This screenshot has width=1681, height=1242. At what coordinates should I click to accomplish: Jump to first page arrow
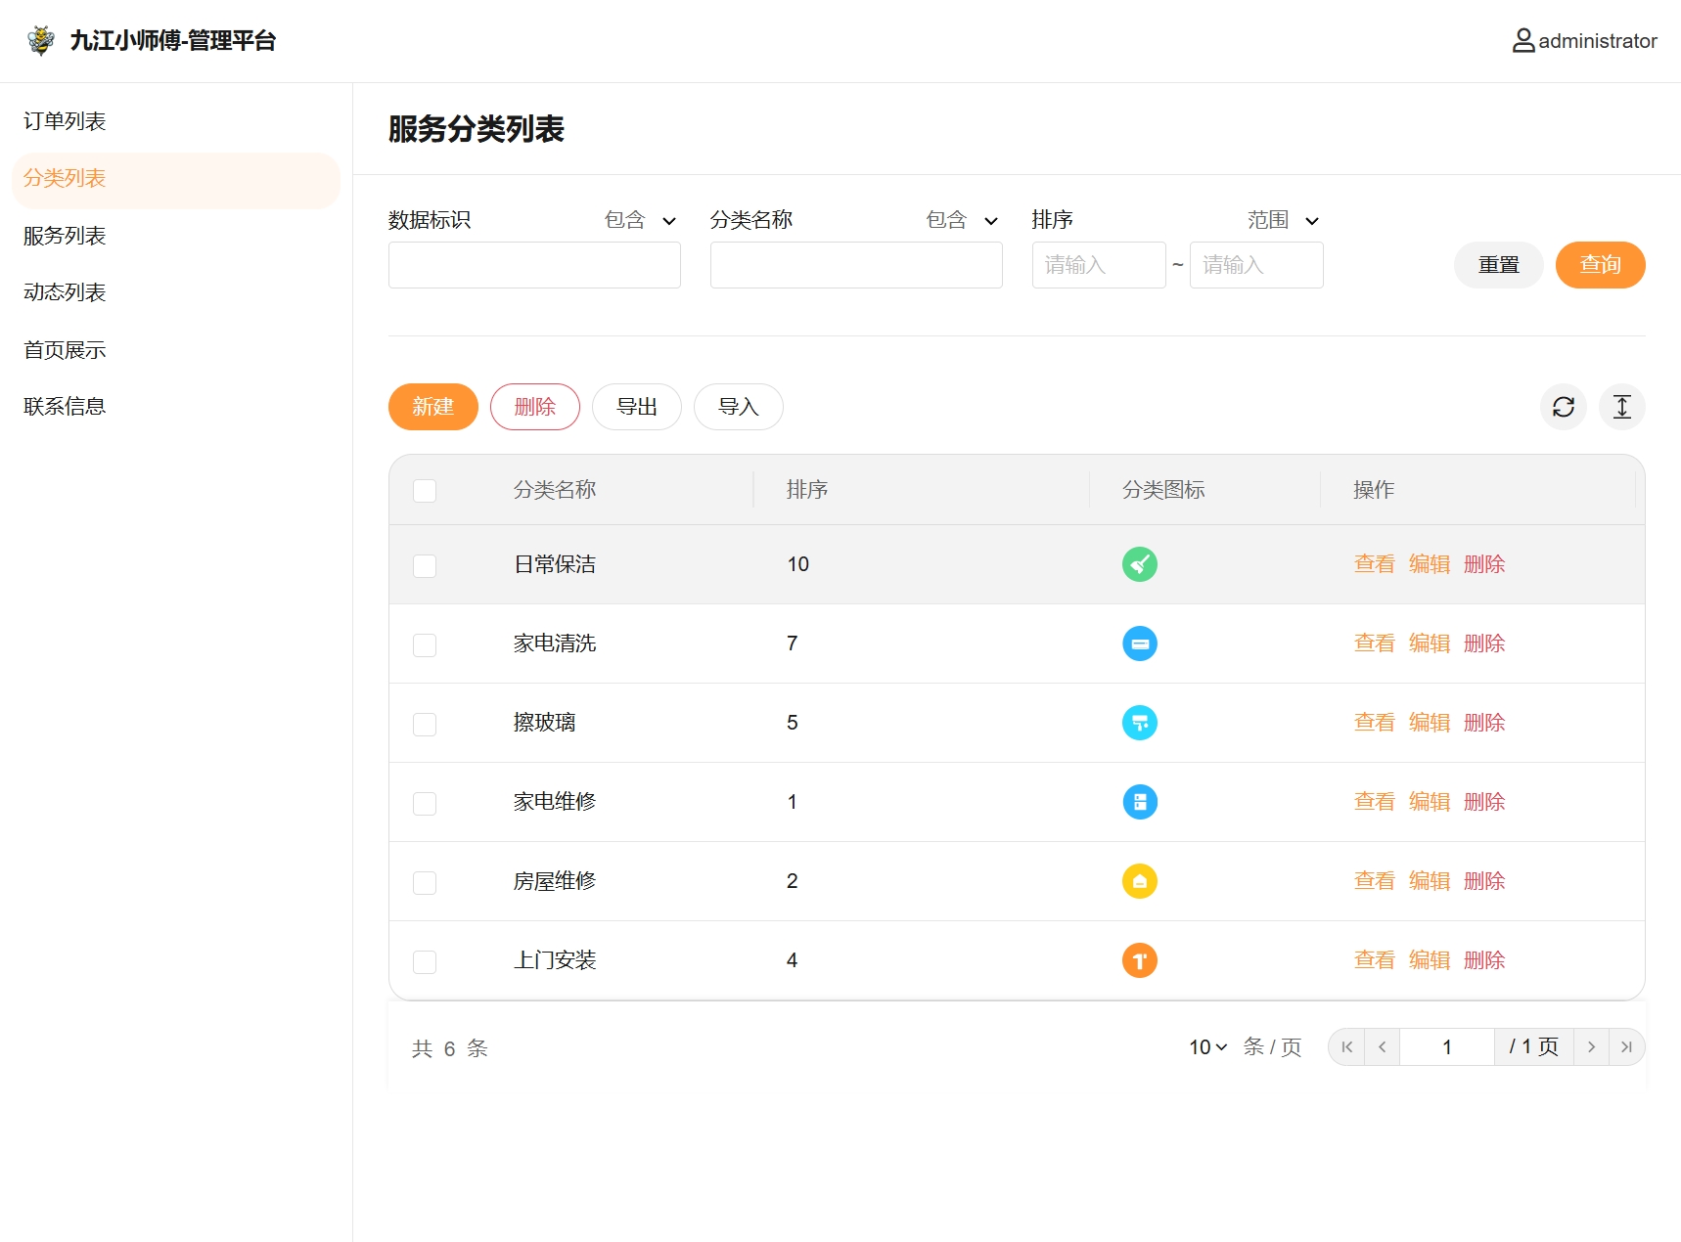click(1346, 1047)
